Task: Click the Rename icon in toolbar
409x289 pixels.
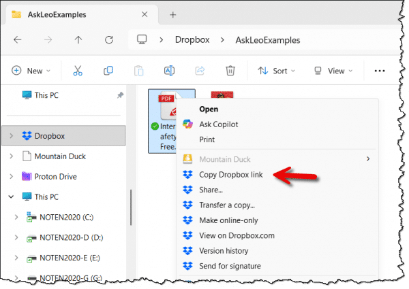Action: 169,71
